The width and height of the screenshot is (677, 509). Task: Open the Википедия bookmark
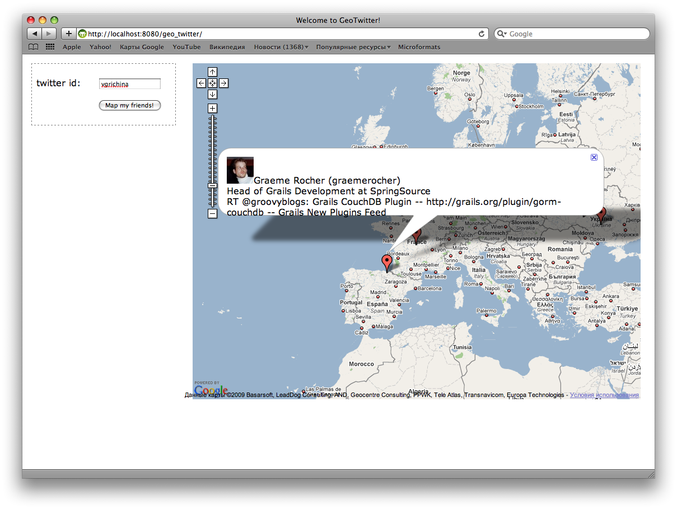pyautogui.click(x=227, y=47)
